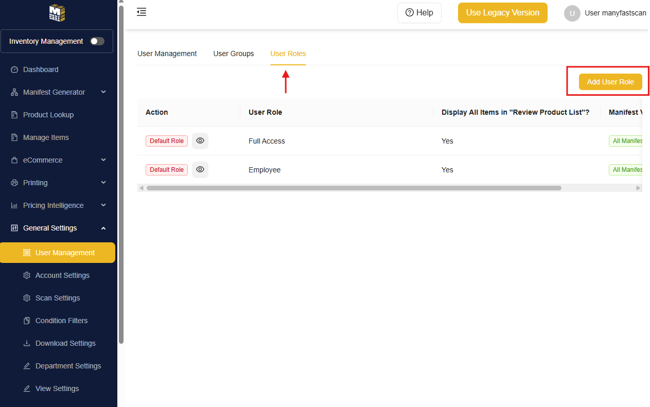
Task: Expand the eCommerce submenu chevron
Action: click(103, 160)
